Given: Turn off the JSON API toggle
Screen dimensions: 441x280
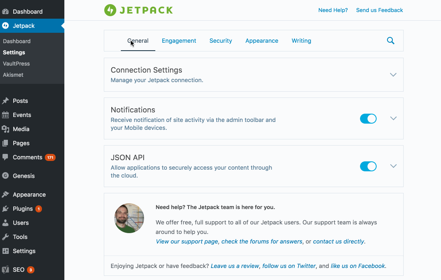Looking at the screenshot, I should pos(368,166).
